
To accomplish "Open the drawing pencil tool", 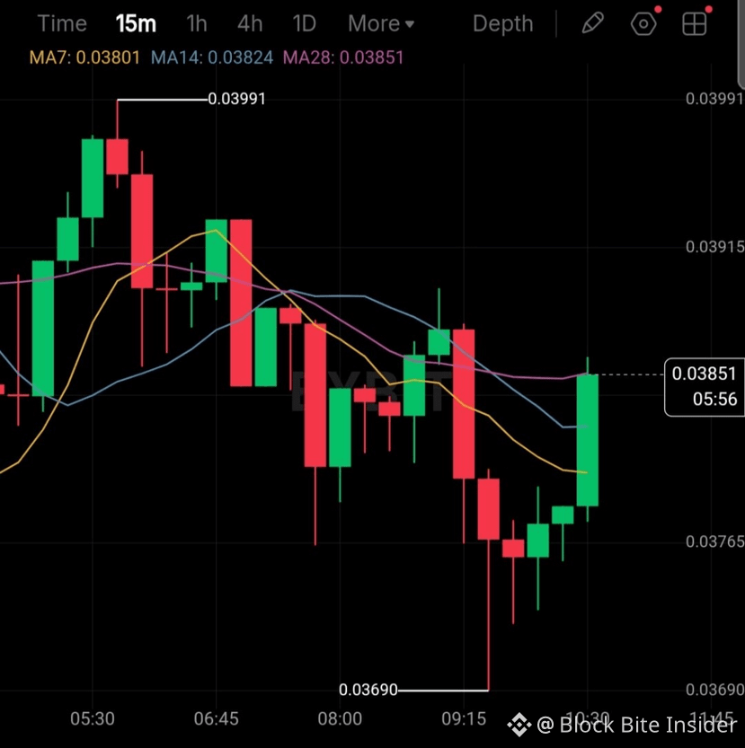I will pos(592,23).
